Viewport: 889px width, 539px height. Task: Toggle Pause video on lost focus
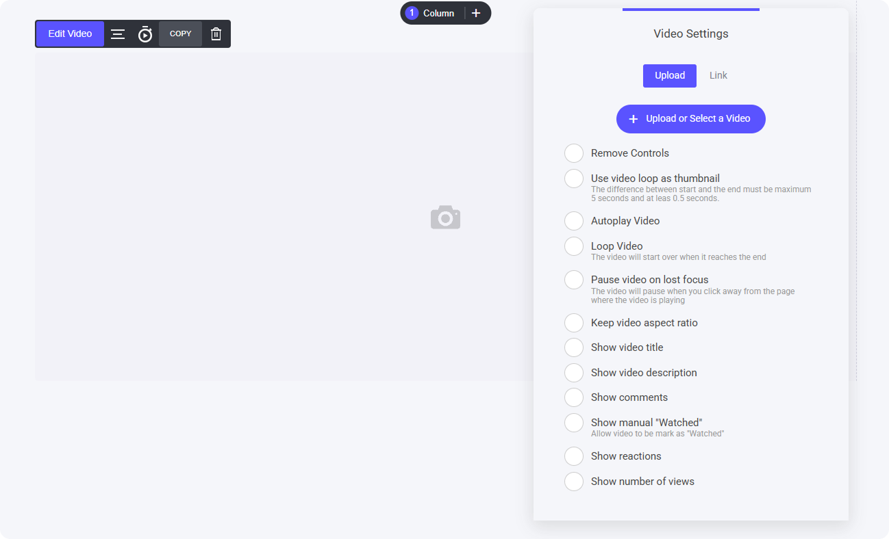click(x=574, y=280)
